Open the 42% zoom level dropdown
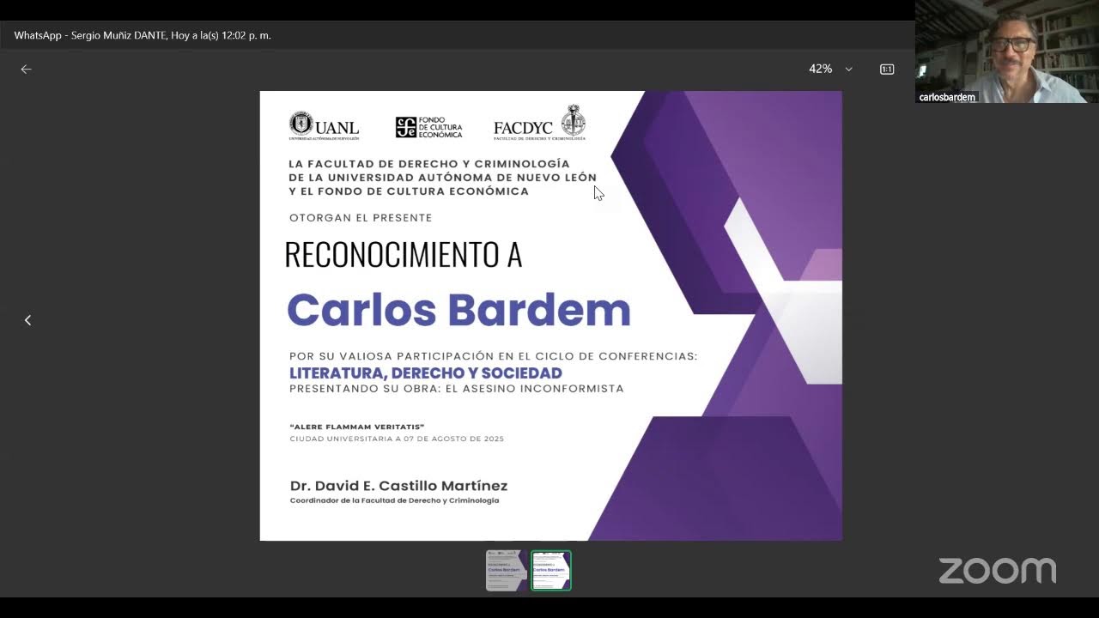1099x618 pixels. pyautogui.click(x=830, y=69)
